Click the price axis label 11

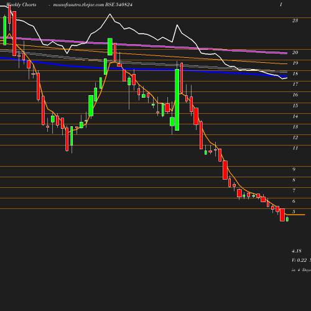click(x=295, y=148)
